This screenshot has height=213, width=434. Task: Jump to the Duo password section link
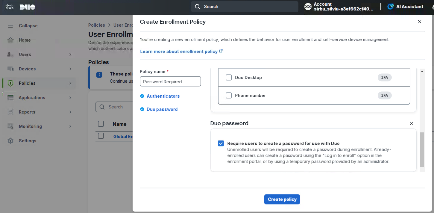[162, 109]
